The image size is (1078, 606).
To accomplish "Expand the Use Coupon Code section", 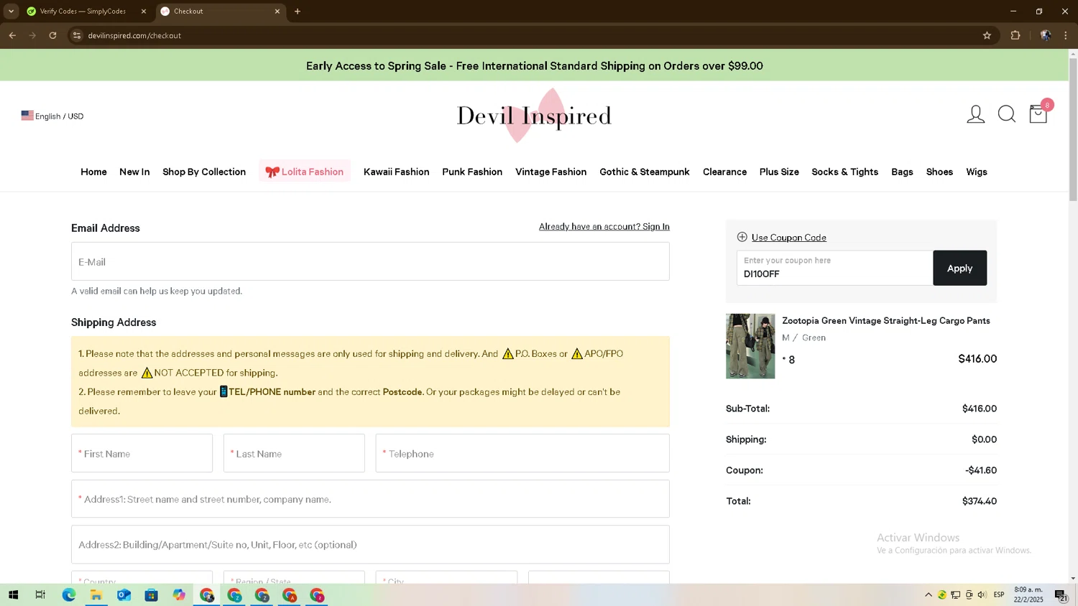I will 782,238.
